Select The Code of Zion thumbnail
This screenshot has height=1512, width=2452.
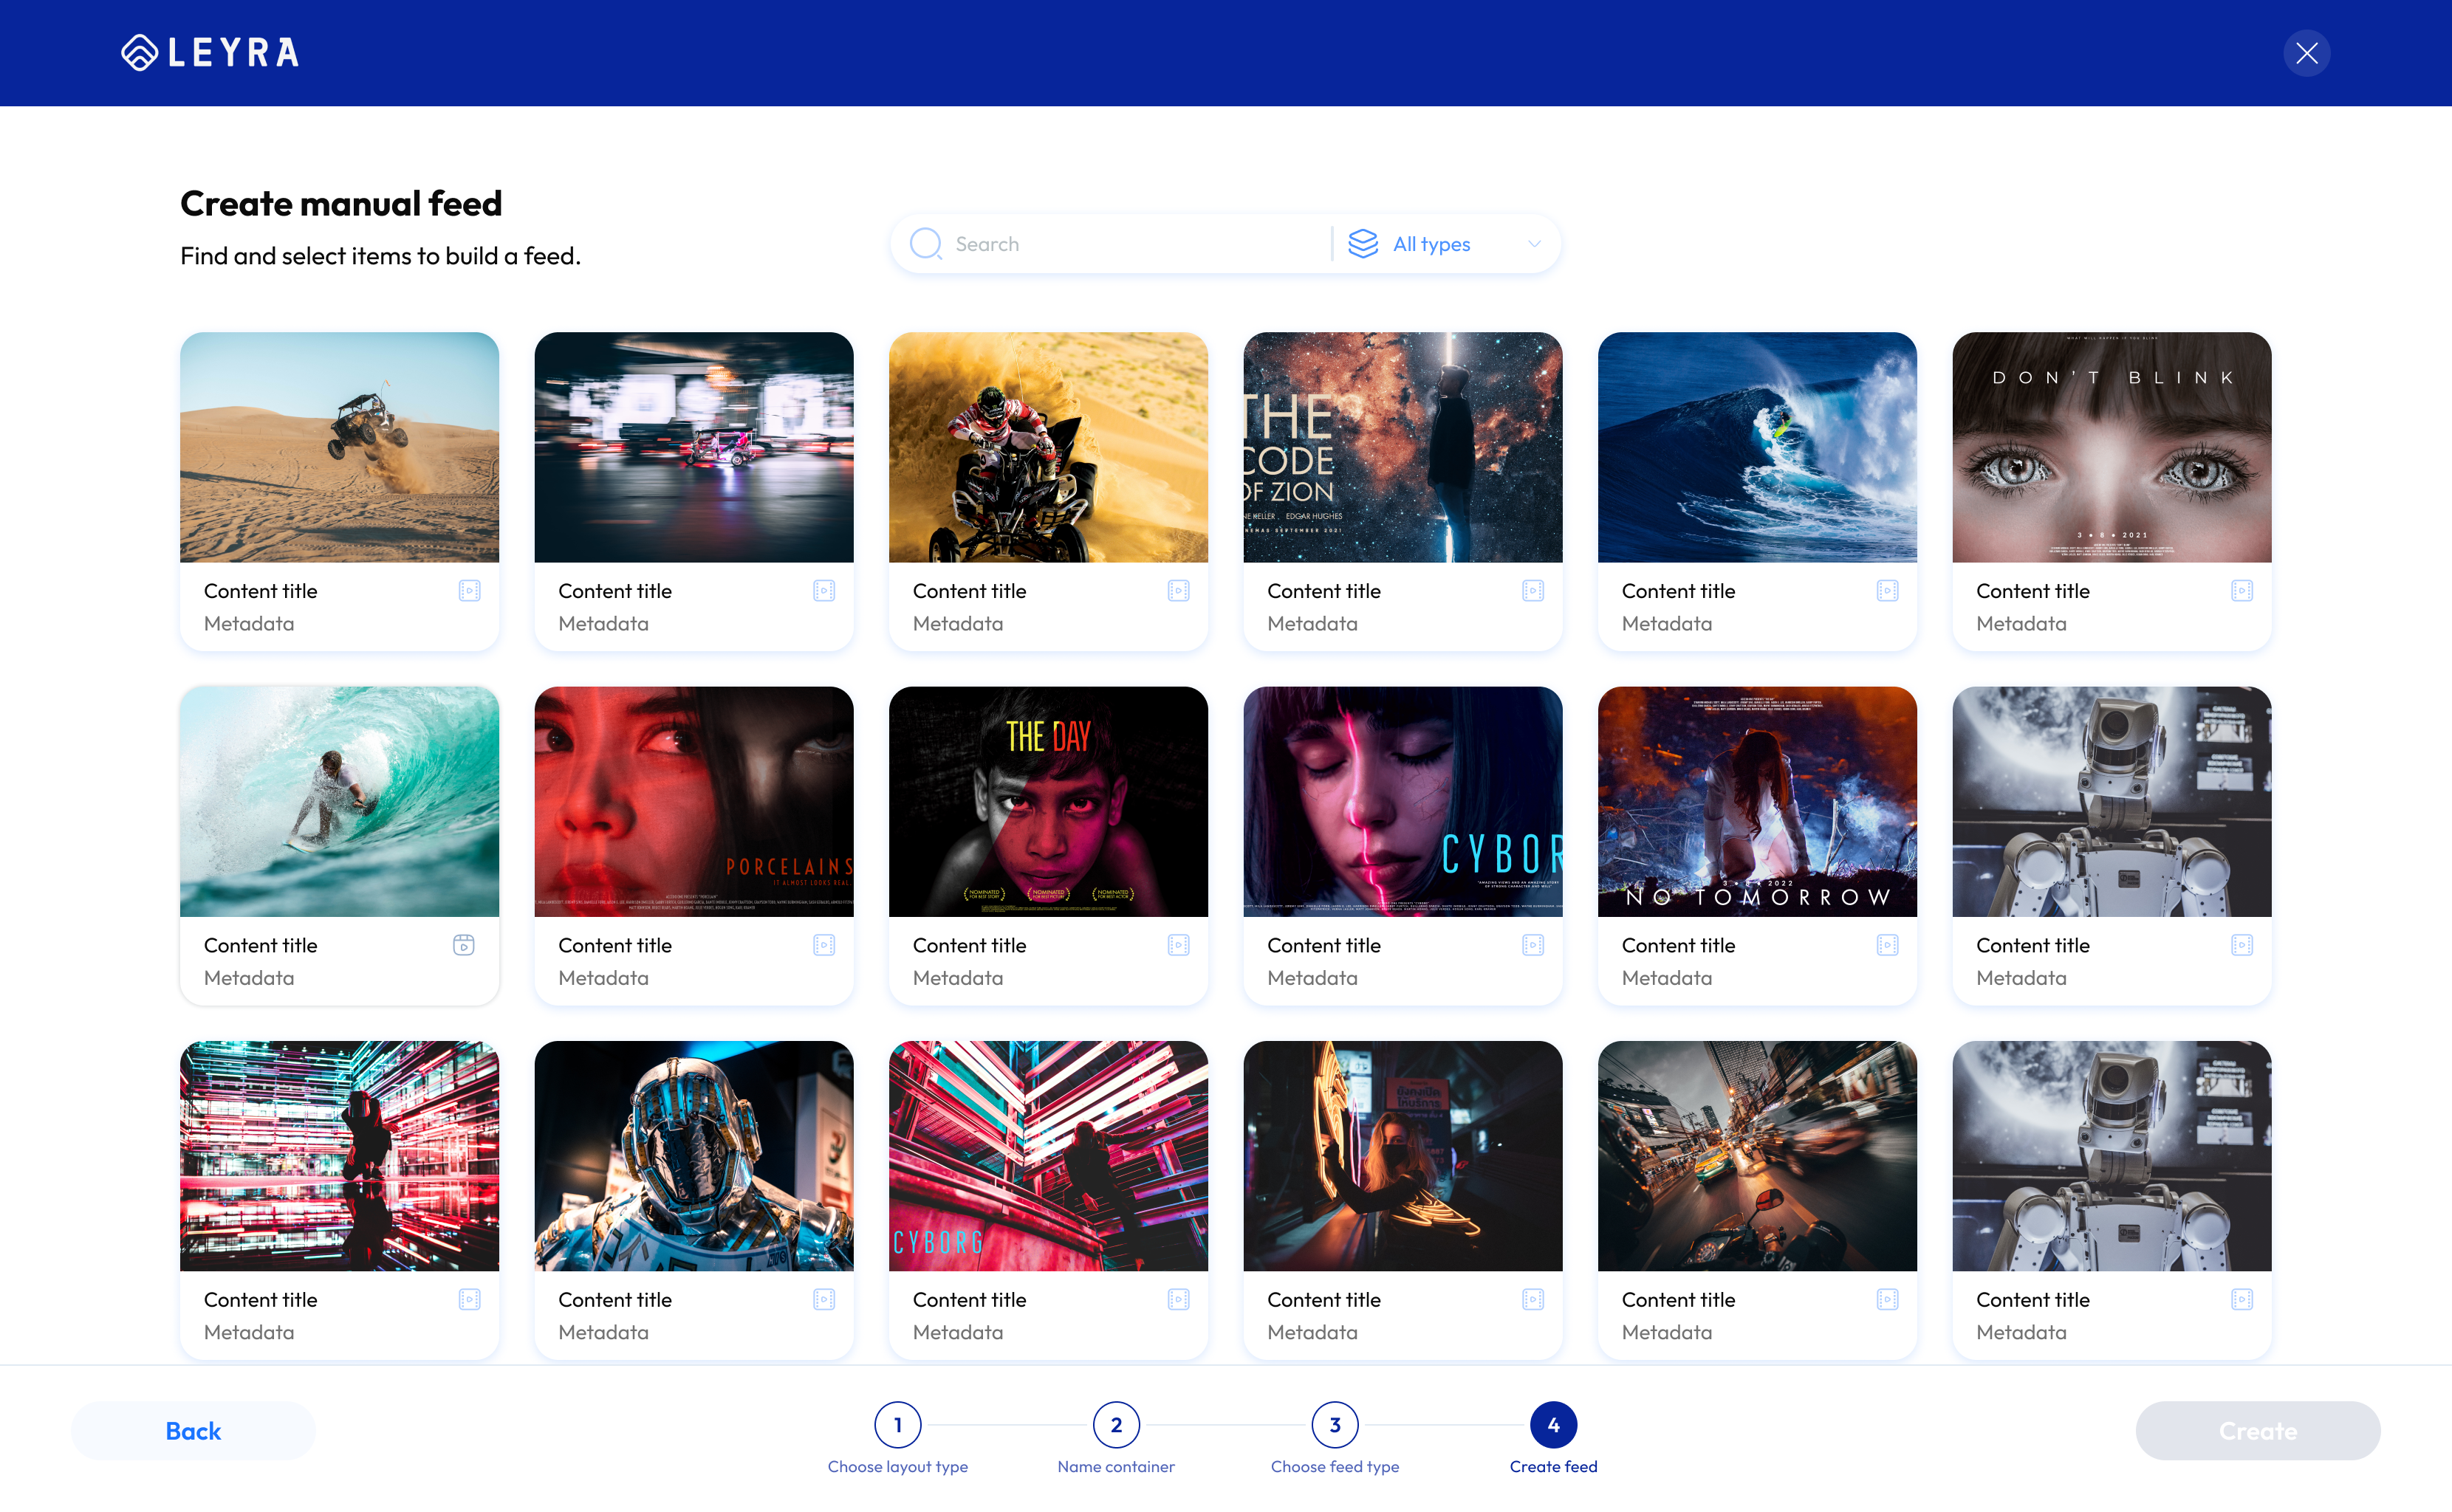(x=1403, y=447)
